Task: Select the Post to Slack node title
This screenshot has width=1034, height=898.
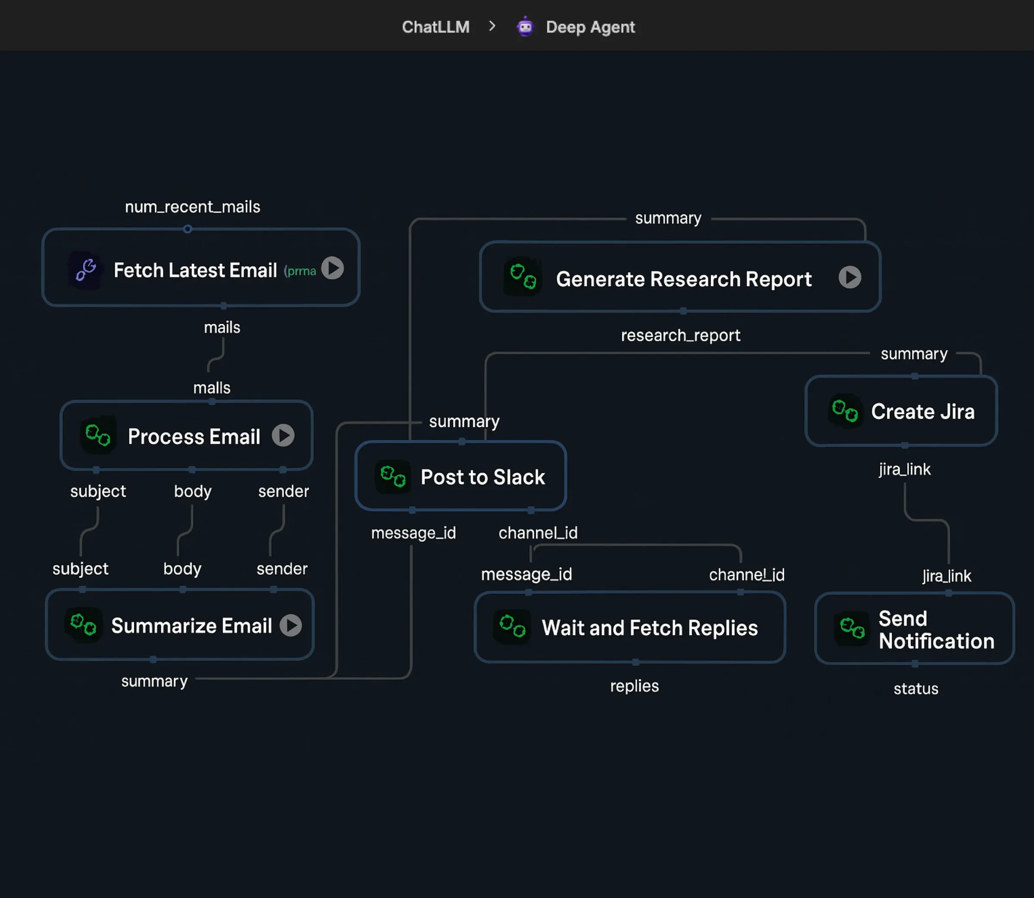Action: pyautogui.click(x=483, y=477)
